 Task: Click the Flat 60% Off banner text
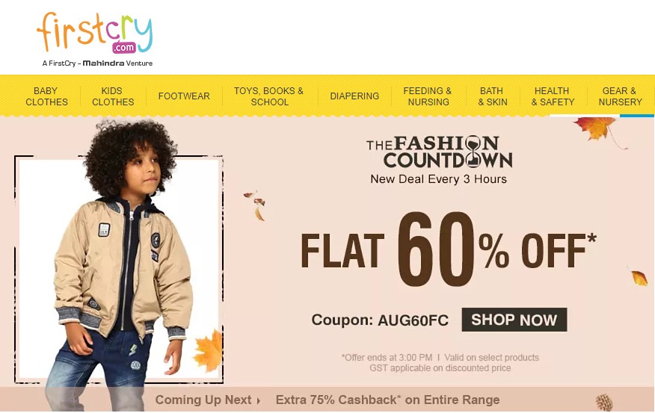tap(448, 250)
